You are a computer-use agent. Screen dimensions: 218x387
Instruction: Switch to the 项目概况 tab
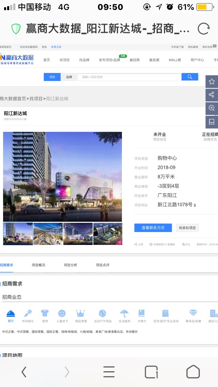pyautogui.click(x=38, y=265)
